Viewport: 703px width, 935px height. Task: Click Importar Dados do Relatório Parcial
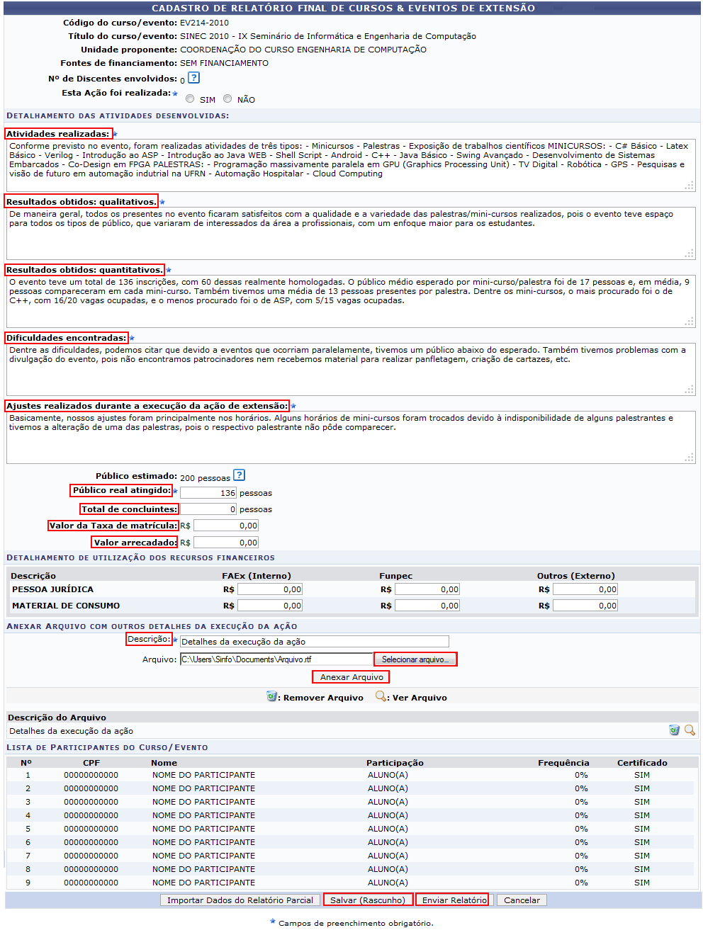pos(240,900)
